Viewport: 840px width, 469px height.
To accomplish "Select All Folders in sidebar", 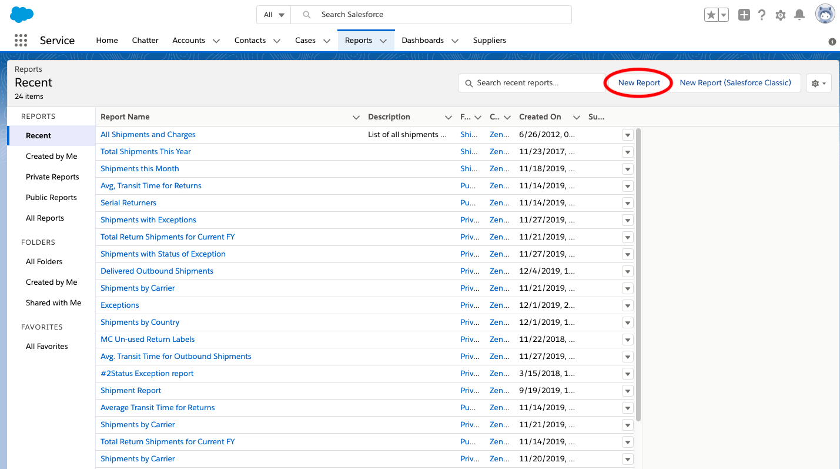I will coord(44,262).
